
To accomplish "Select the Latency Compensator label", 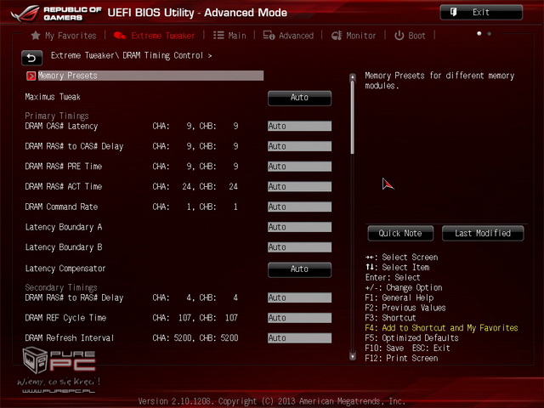I will [x=65, y=269].
